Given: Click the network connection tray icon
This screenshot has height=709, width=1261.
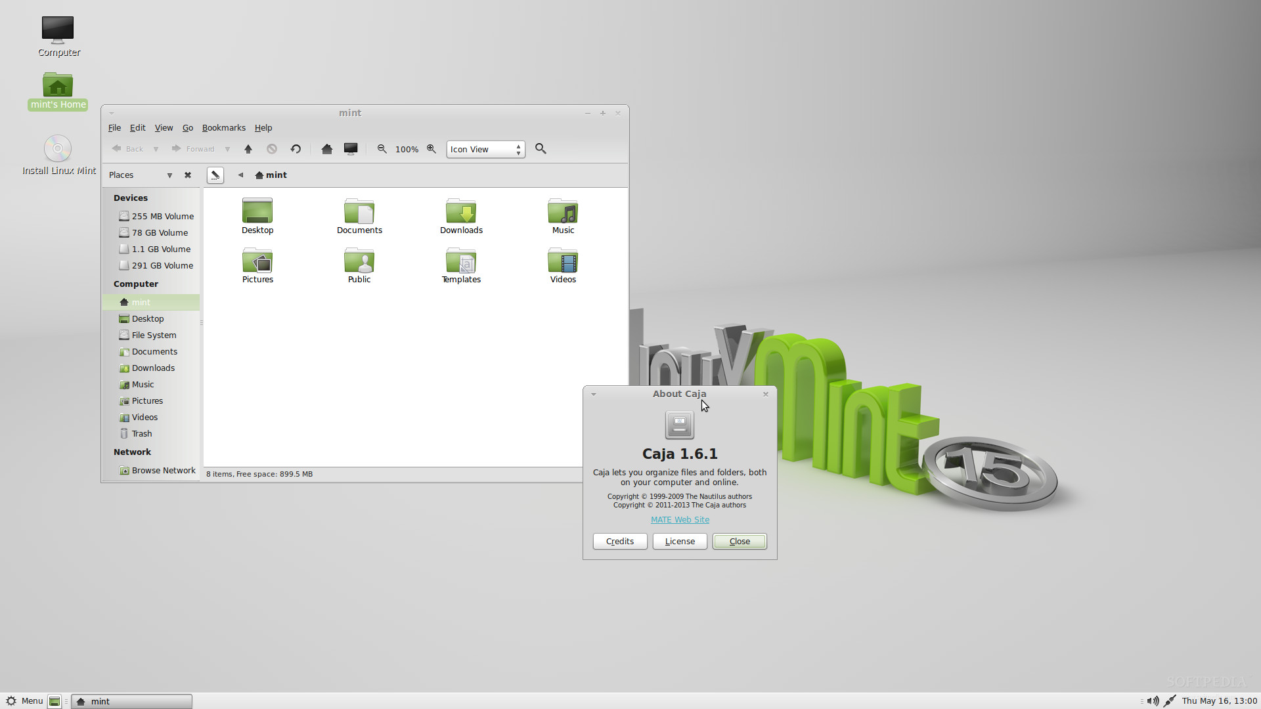Looking at the screenshot, I should click(x=1170, y=701).
